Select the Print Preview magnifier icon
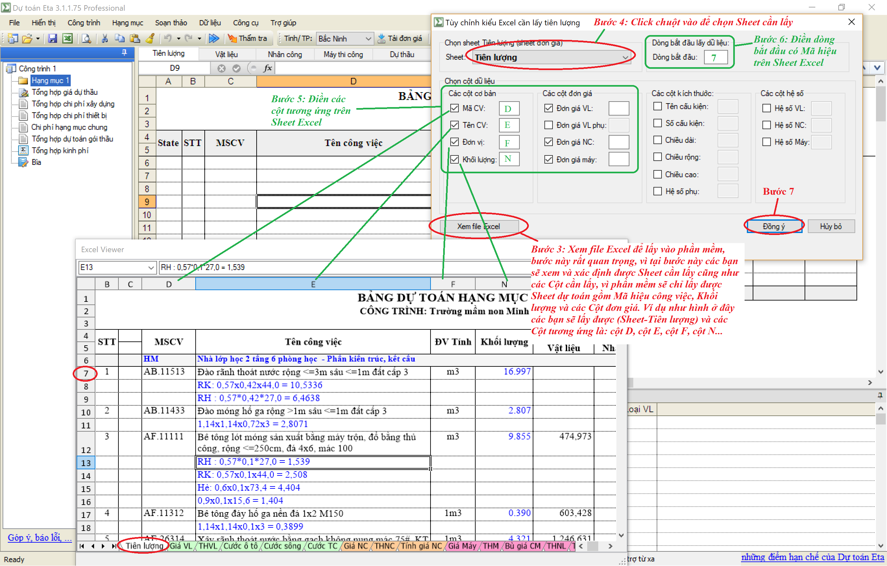This screenshot has width=887, height=566. [87, 38]
